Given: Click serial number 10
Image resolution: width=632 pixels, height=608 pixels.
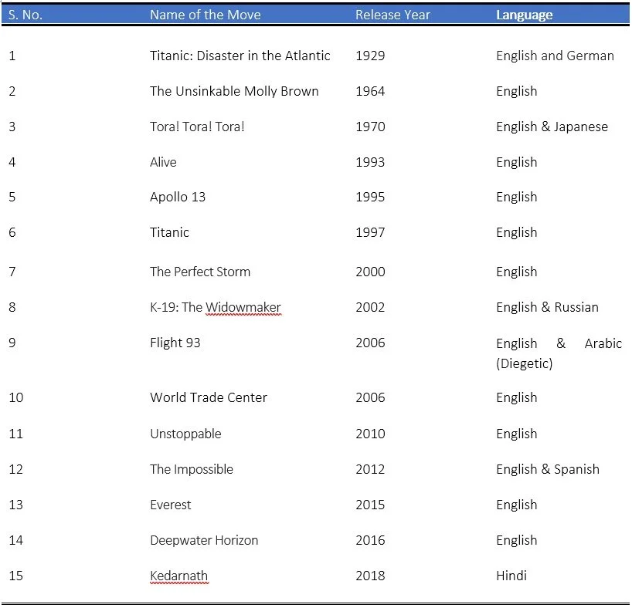Looking at the screenshot, I should (15, 397).
